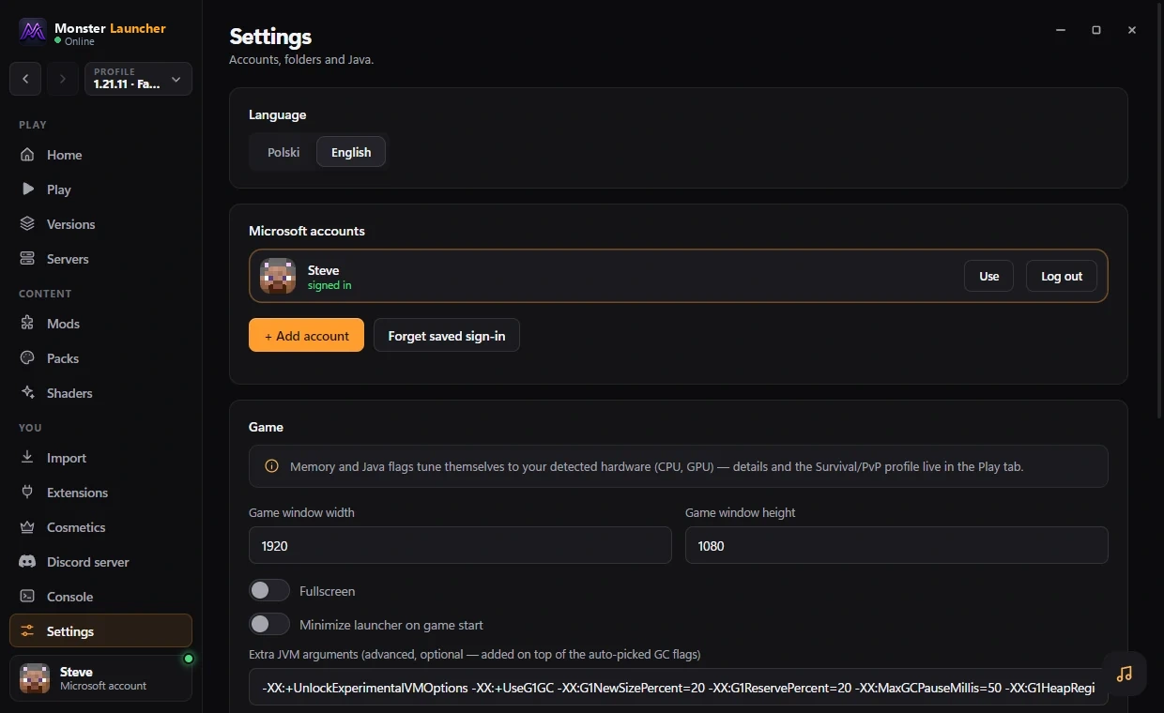Click the Console terminal icon
The image size is (1164, 713).
(28, 597)
